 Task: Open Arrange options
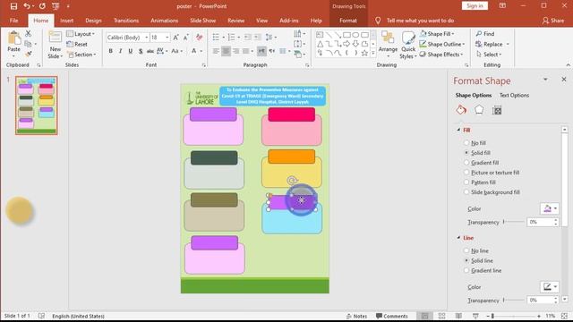[x=388, y=45]
